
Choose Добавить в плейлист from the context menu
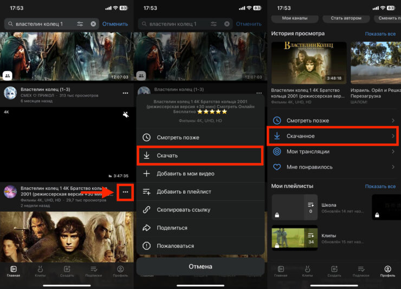click(200, 192)
